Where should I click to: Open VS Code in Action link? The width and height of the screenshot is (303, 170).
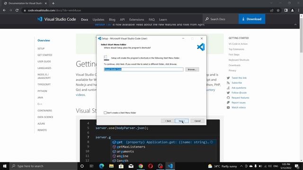tap(238, 44)
